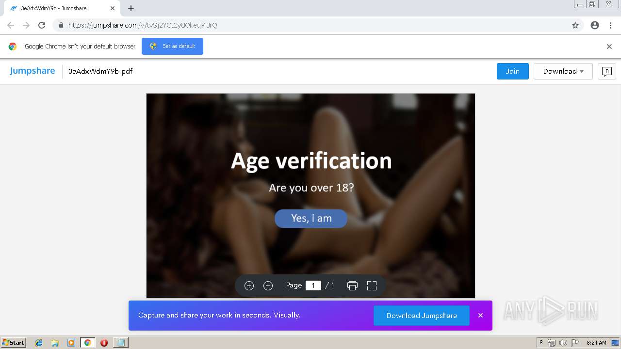Click the taskbar clock 8:24 AM
621x349 pixels.
(596, 343)
